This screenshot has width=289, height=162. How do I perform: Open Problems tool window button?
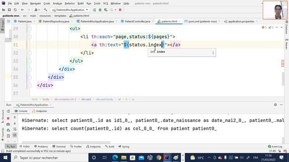click(x=41, y=146)
